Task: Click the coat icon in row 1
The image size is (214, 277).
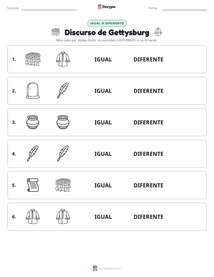Action: (63, 59)
